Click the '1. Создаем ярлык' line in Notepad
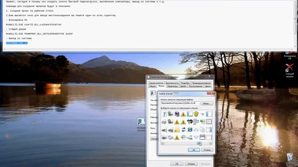The image size is (298, 167). tap(30, 11)
